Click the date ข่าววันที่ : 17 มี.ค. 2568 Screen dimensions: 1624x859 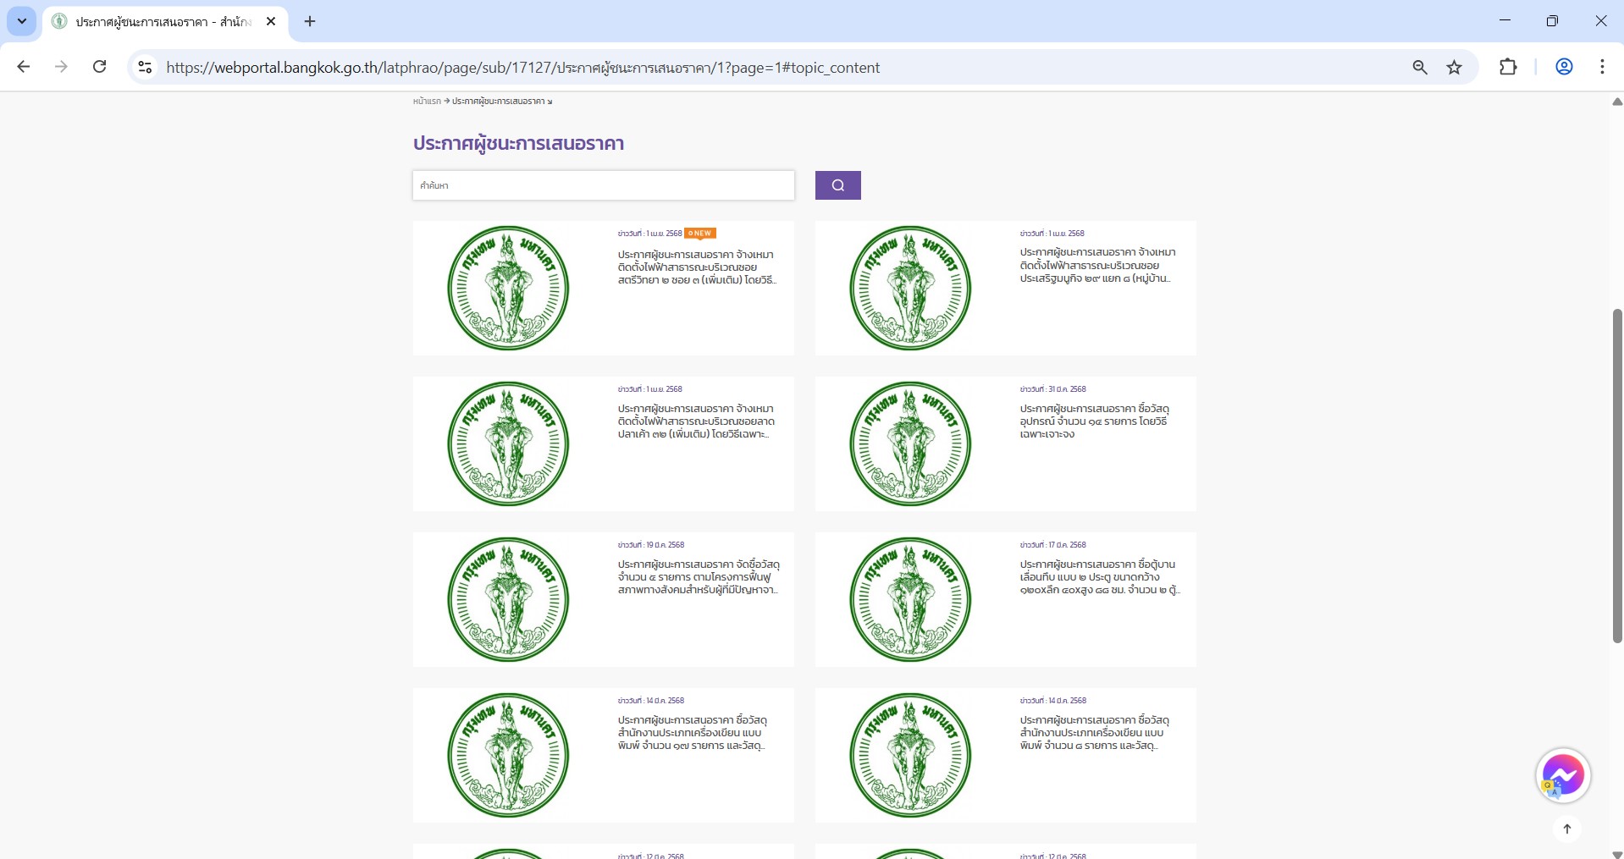(x=1052, y=545)
